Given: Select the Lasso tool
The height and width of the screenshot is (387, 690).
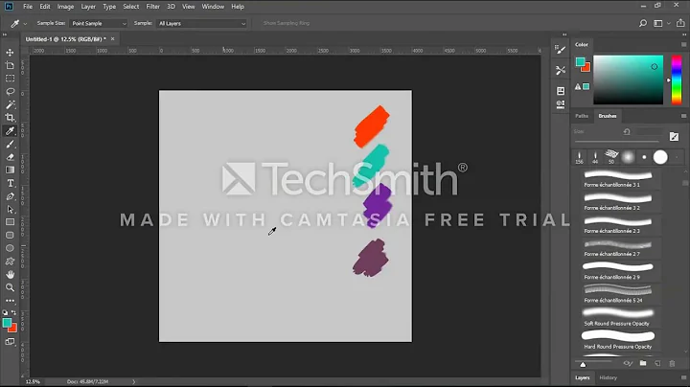Looking at the screenshot, I should (x=10, y=91).
